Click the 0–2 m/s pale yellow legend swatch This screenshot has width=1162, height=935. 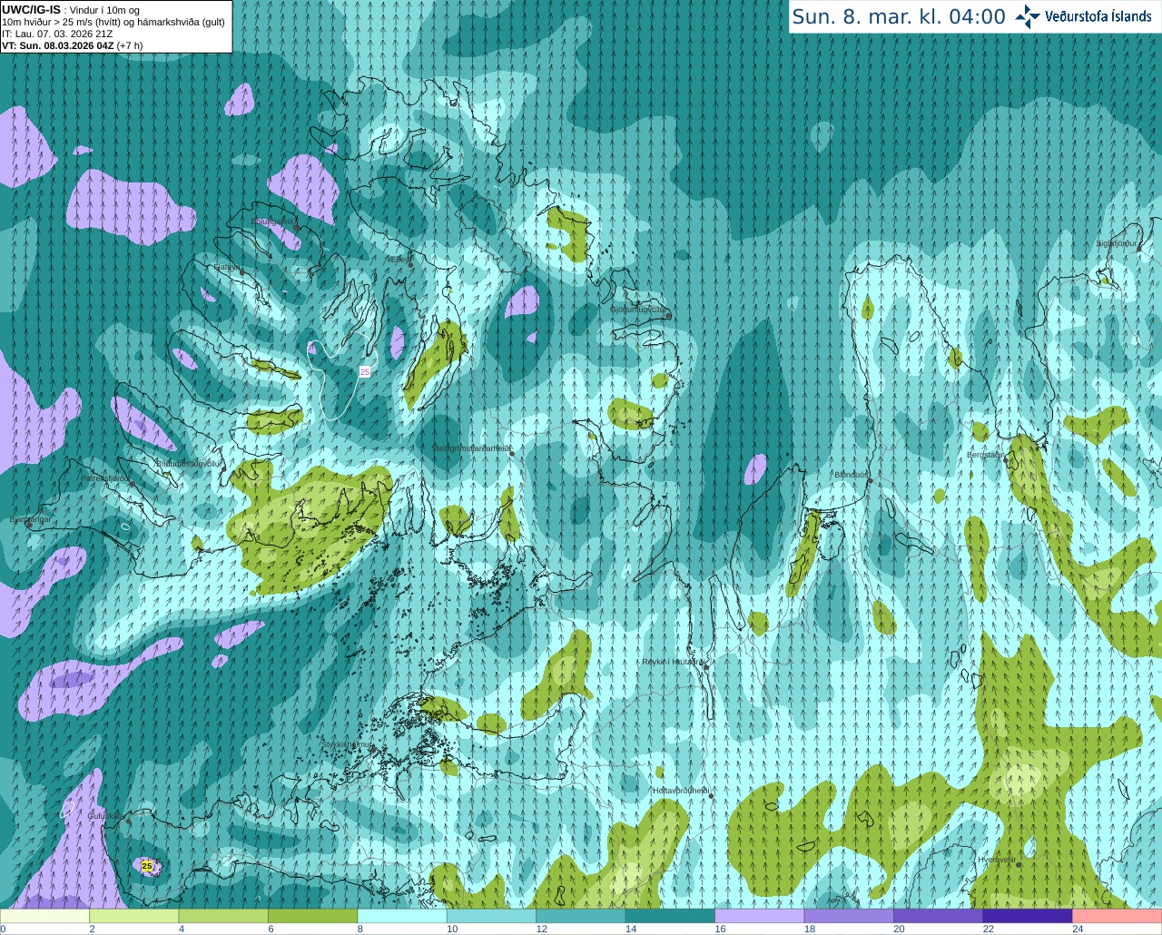(x=44, y=916)
